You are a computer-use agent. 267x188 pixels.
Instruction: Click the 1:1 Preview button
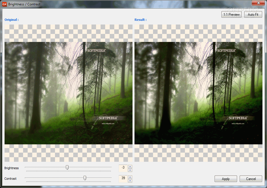[x=231, y=15]
